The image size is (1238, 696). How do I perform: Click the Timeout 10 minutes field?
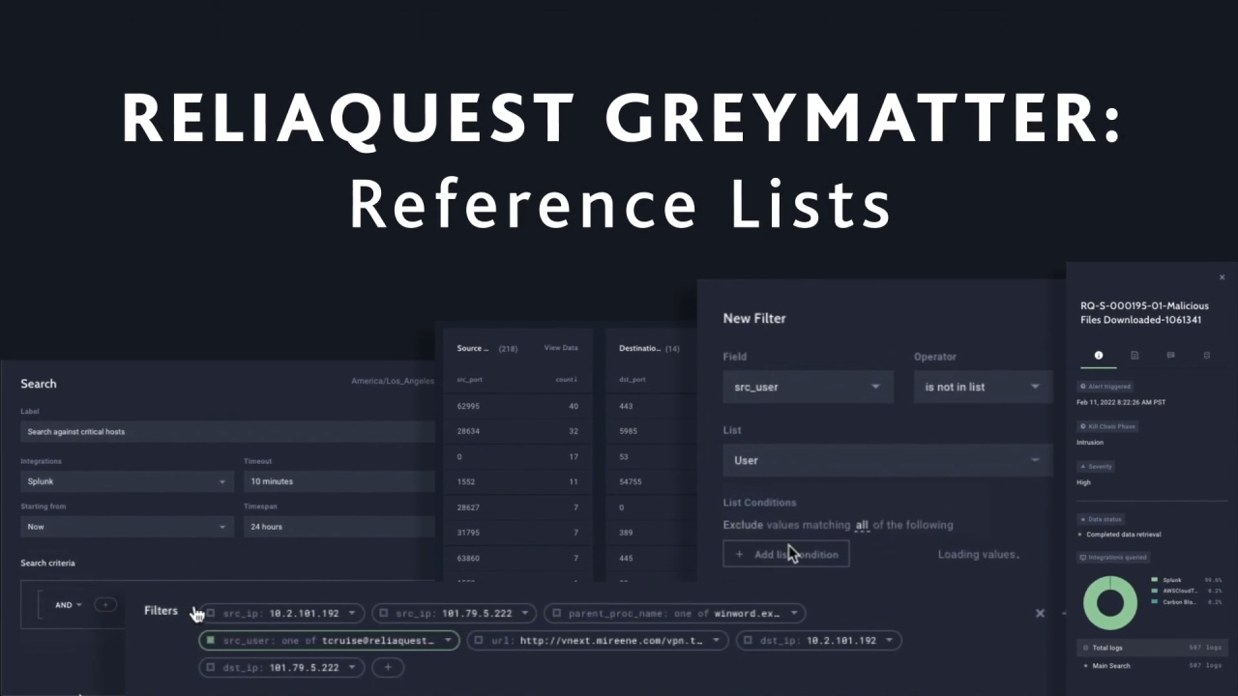click(339, 481)
